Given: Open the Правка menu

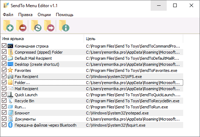Looking at the screenshot, I should click(x=25, y=15).
